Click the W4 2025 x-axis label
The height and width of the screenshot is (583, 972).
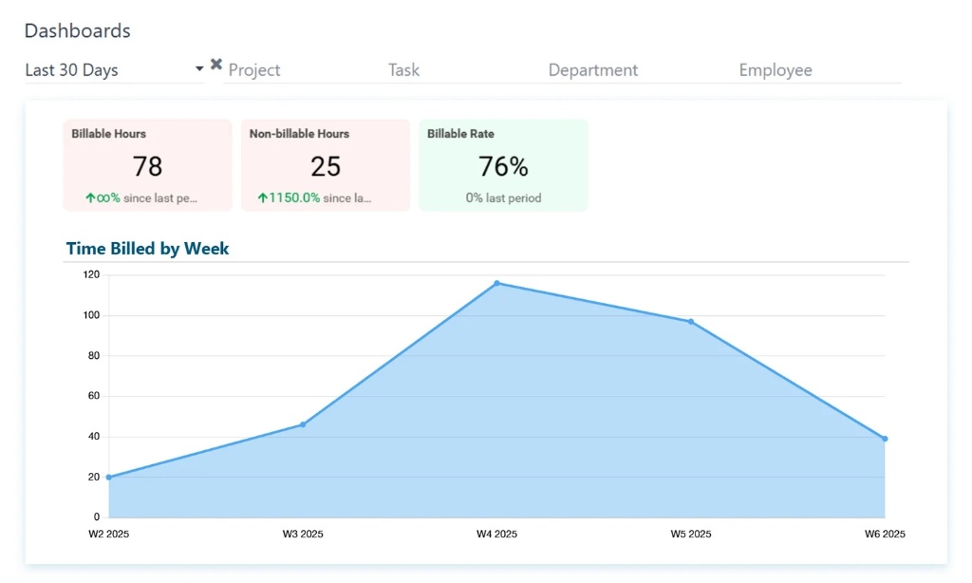(x=496, y=534)
